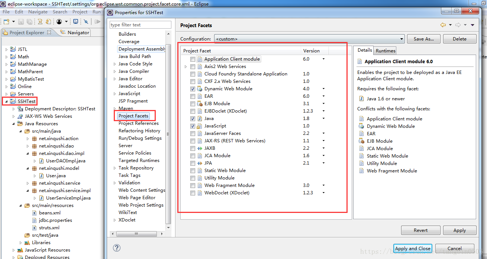The height and width of the screenshot is (259, 487).
Task: Toggle the Skip All Breakpoints icon
Action: [86, 22]
